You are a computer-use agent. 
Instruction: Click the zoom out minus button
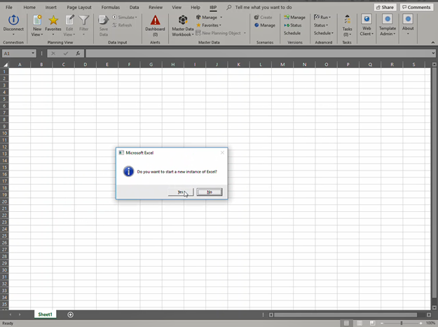tap(381, 323)
